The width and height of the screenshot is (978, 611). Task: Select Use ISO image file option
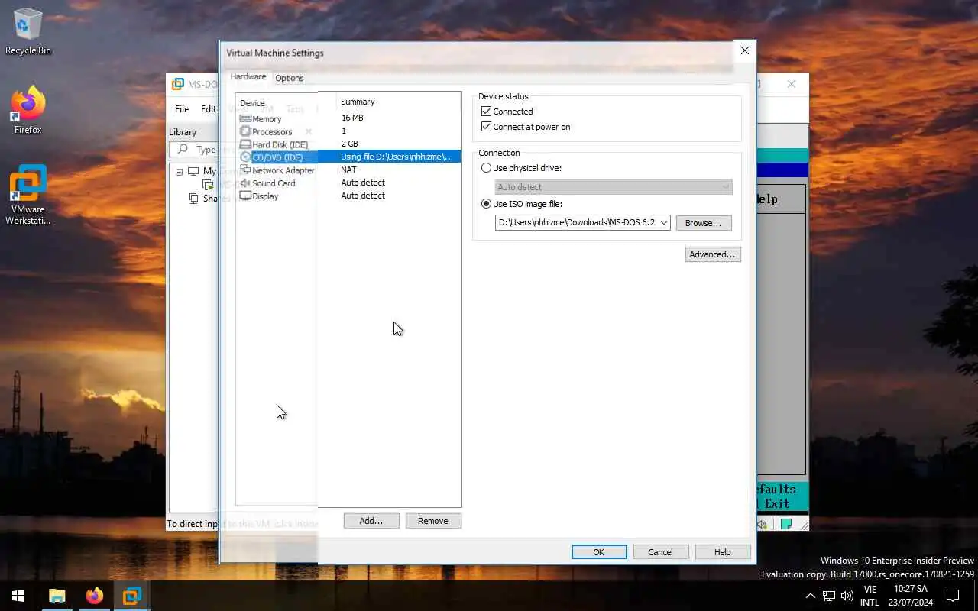click(486, 204)
